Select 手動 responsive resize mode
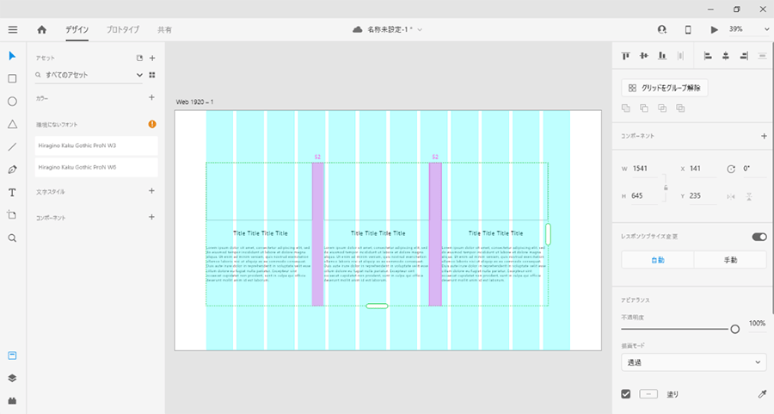This screenshot has height=414, width=774. coord(730,260)
